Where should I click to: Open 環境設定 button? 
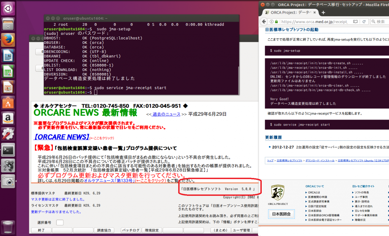[x=152, y=230]
